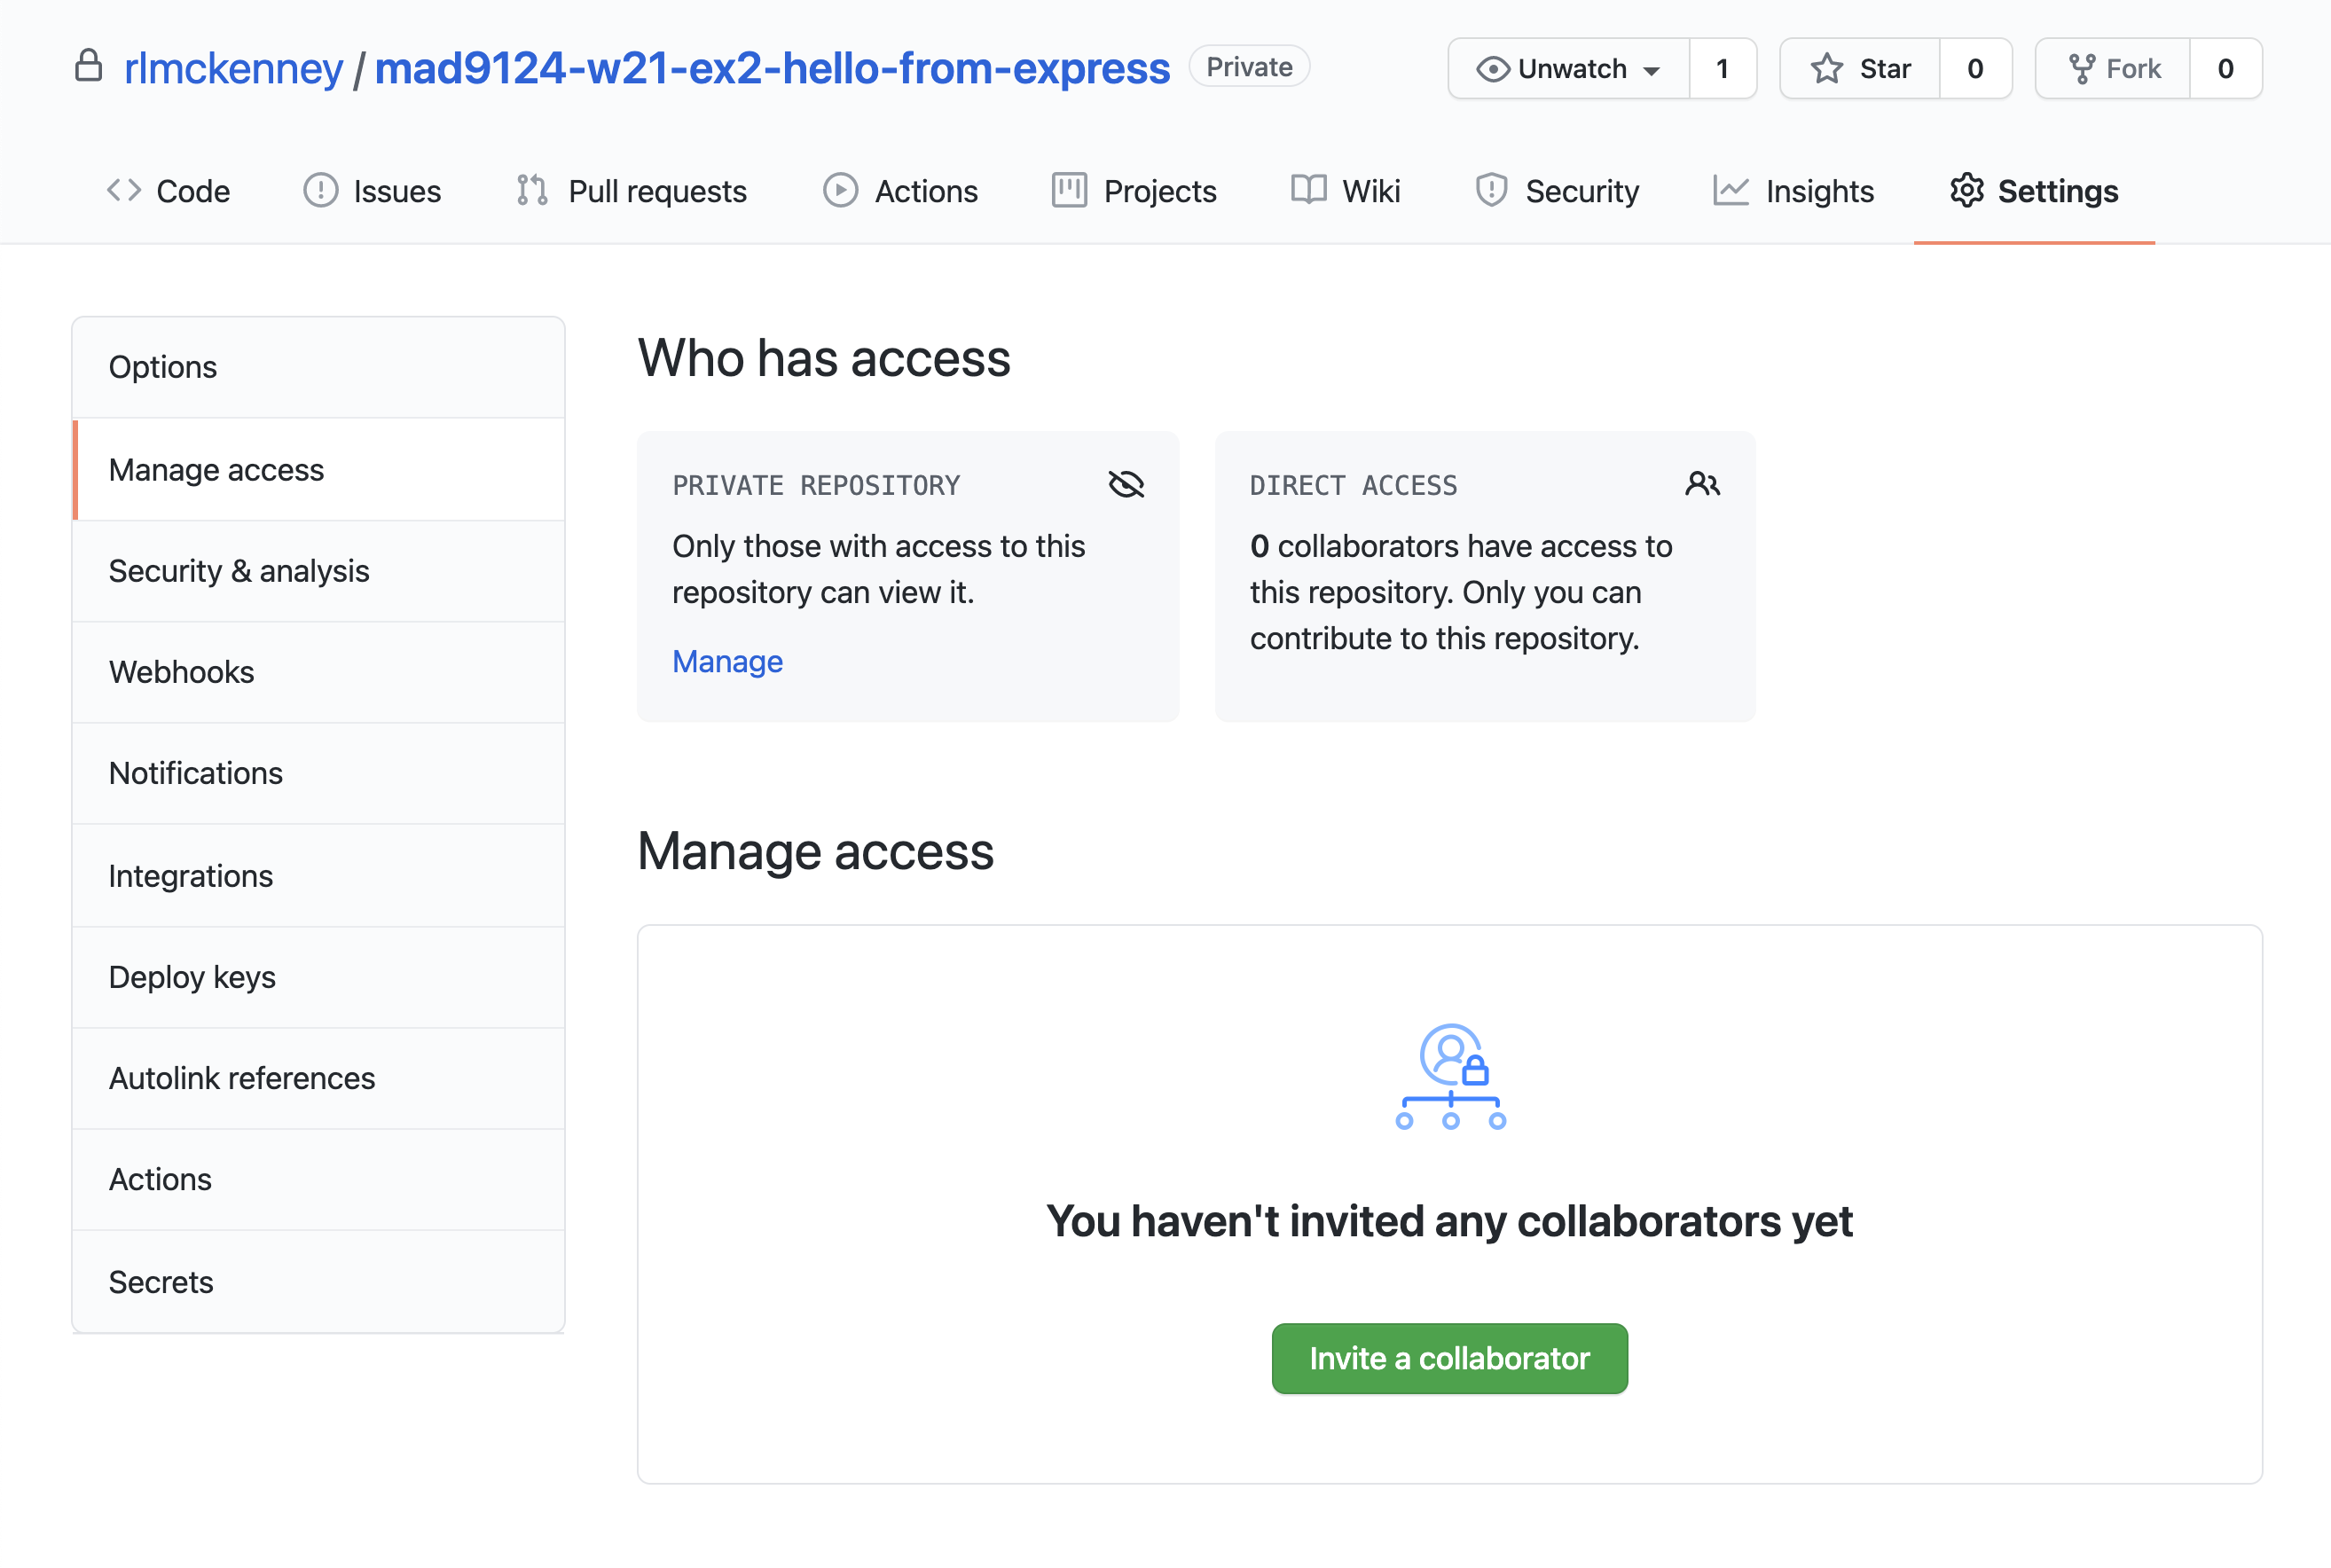Click the Wiki book icon

[1308, 190]
